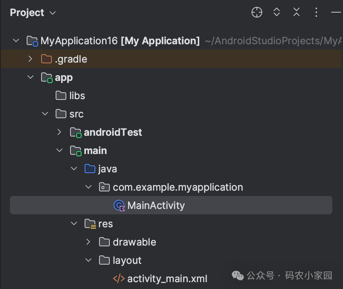The width and height of the screenshot is (343, 289).
Task: Collapse the main source set node
Action: 59,150
